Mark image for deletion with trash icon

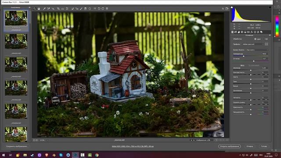click(107, 9)
